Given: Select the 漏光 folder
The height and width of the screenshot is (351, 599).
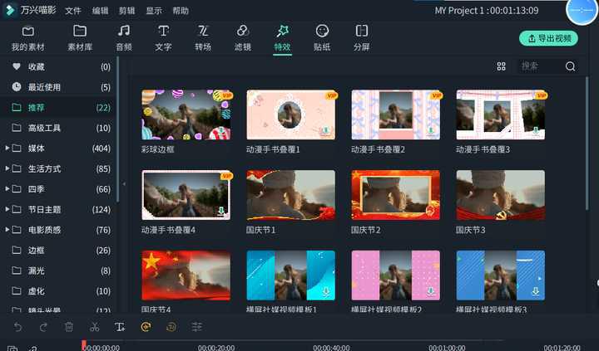Looking at the screenshot, I should [57, 271].
